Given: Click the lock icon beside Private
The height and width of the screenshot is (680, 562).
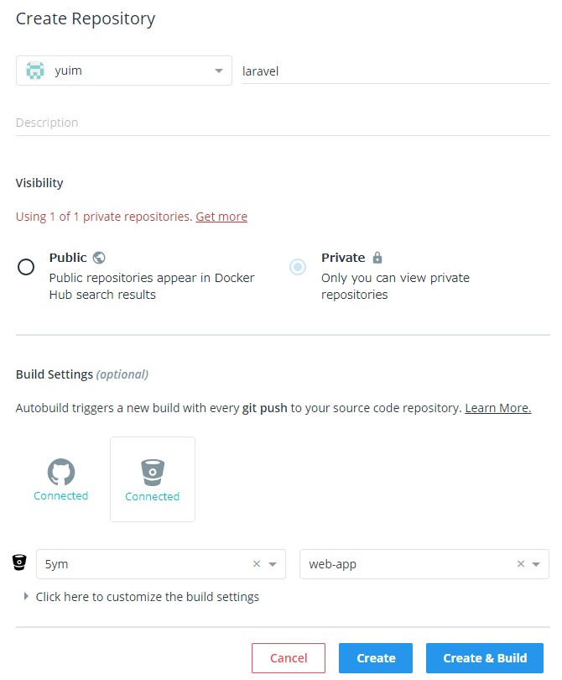Looking at the screenshot, I should click(377, 258).
